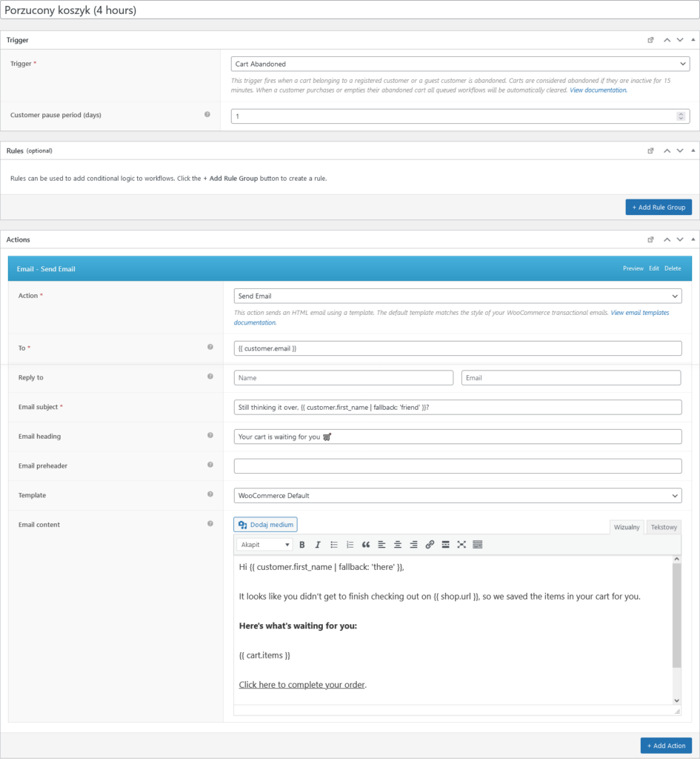Insert a bulleted list in email content

click(x=334, y=545)
